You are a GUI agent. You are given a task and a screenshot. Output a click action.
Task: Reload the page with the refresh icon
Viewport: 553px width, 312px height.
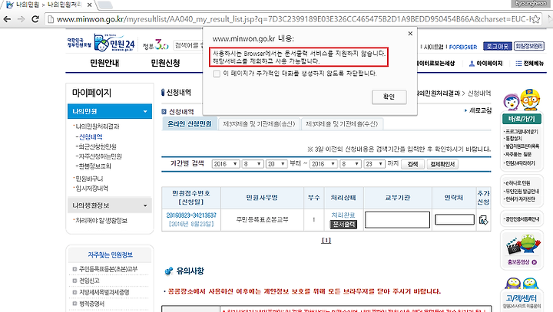(x=35, y=19)
